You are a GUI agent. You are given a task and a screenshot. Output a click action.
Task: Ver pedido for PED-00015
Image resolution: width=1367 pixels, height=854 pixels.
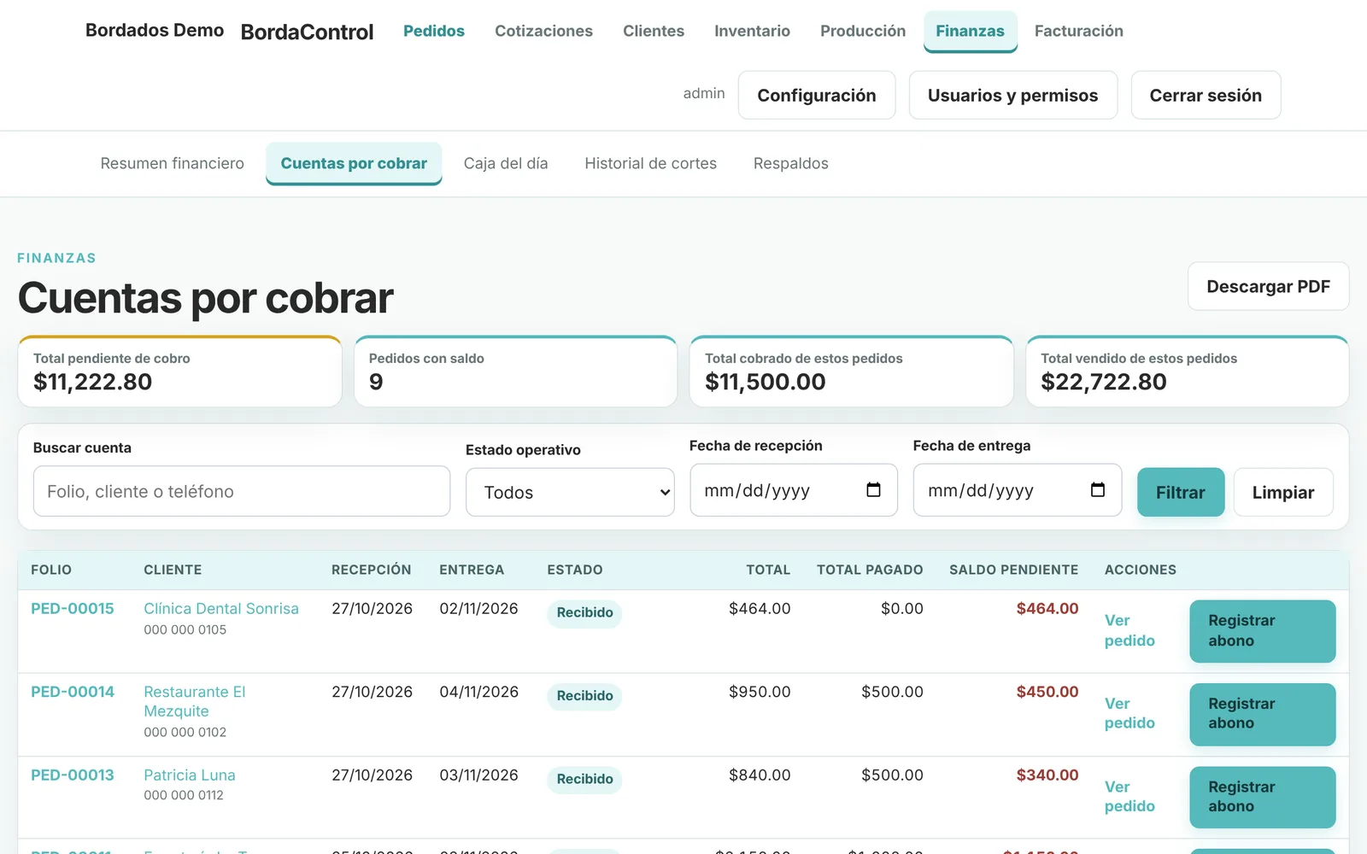(x=1129, y=630)
